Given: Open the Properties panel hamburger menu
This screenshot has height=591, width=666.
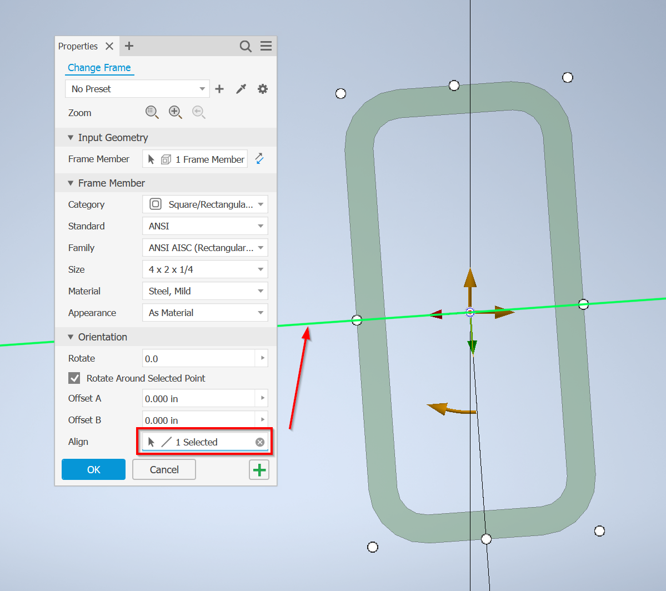Looking at the screenshot, I should tap(266, 46).
